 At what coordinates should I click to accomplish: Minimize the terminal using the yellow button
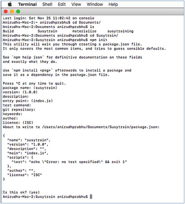tap(12, 12)
